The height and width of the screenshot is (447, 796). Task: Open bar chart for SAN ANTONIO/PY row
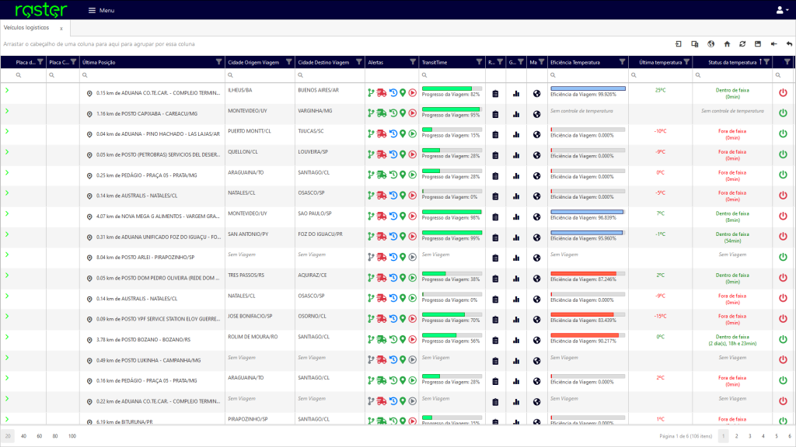(x=516, y=237)
